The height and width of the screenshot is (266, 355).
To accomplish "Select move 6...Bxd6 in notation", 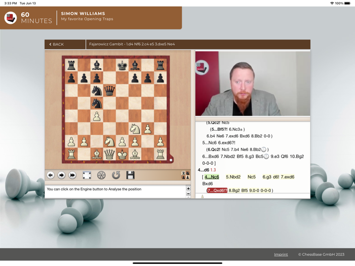I will [210, 157].
